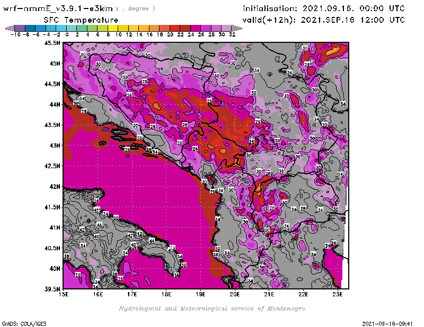The height and width of the screenshot is (327, 424).
Task: Click the '44N' latitude axis label
Action: point(55,104)
